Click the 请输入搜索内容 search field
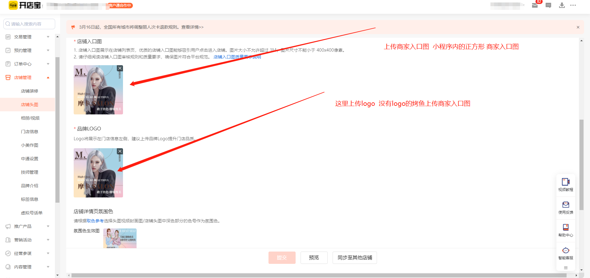 [x=29, y=24]
